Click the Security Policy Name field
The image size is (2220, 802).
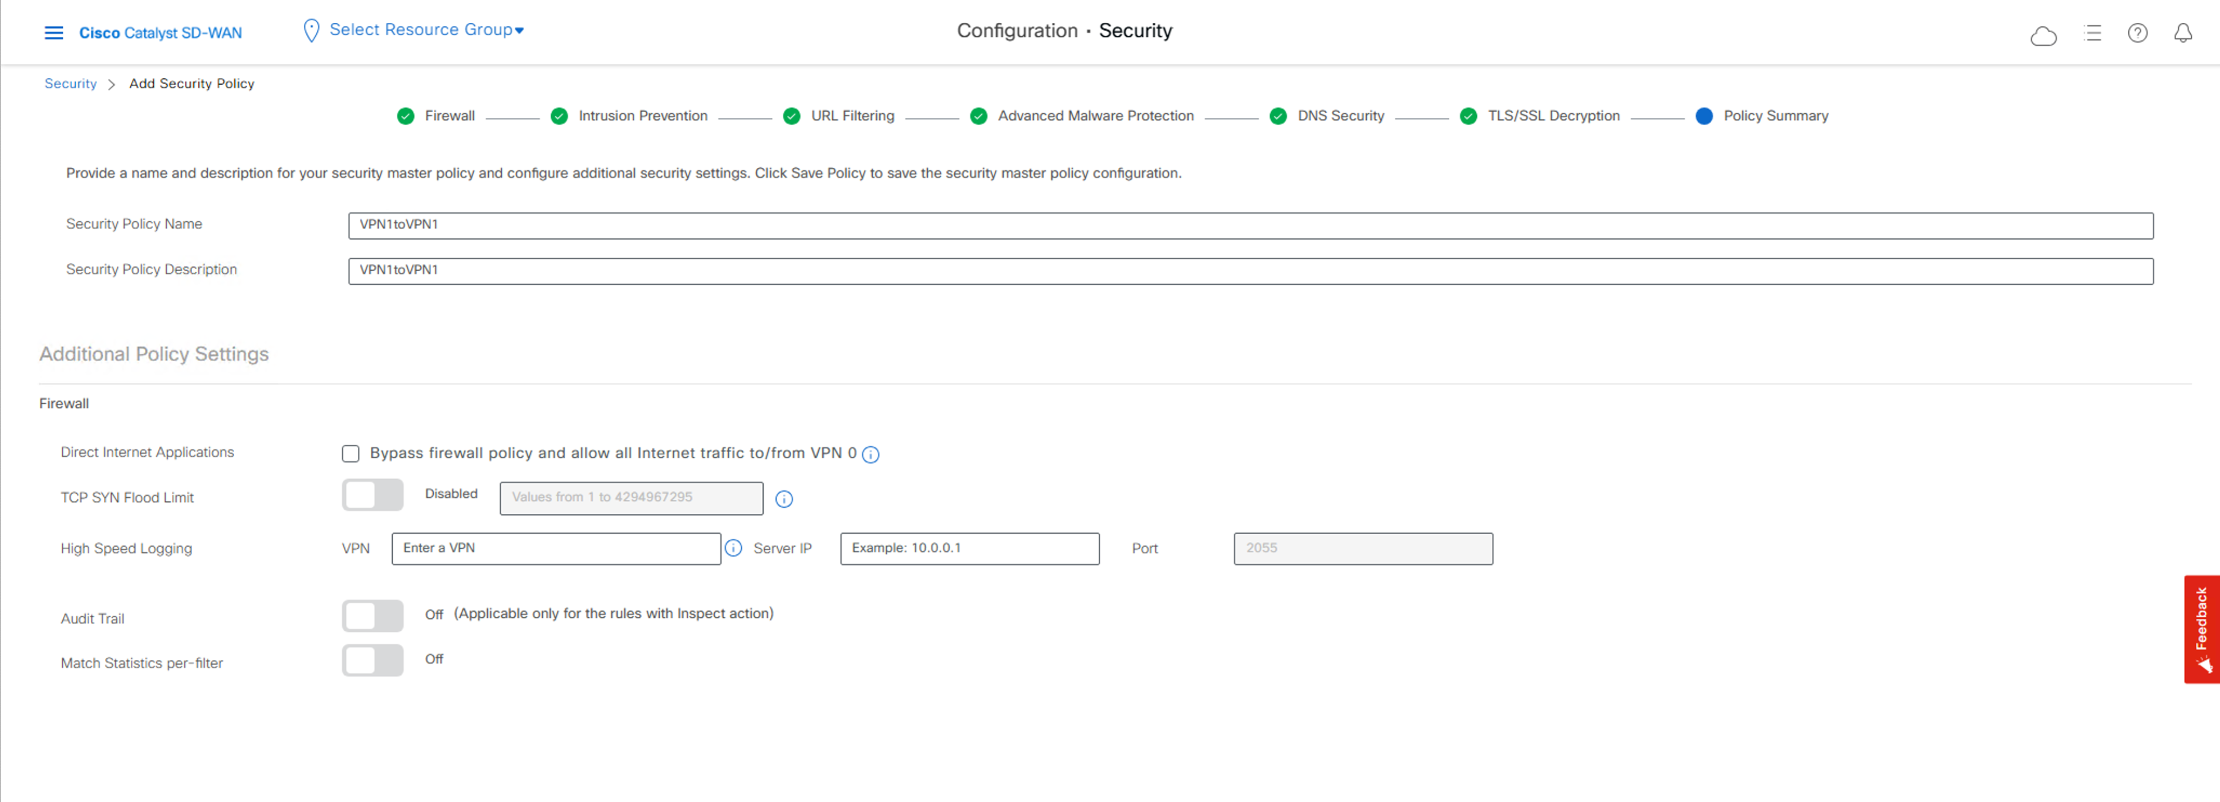1250,225
